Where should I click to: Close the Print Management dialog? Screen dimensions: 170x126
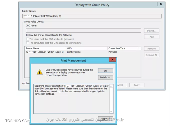(112, 59)
